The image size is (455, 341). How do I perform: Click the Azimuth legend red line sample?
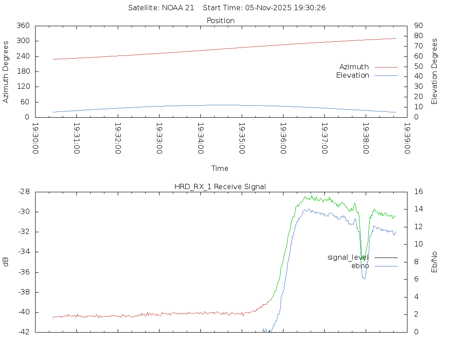tap(386, 67)
